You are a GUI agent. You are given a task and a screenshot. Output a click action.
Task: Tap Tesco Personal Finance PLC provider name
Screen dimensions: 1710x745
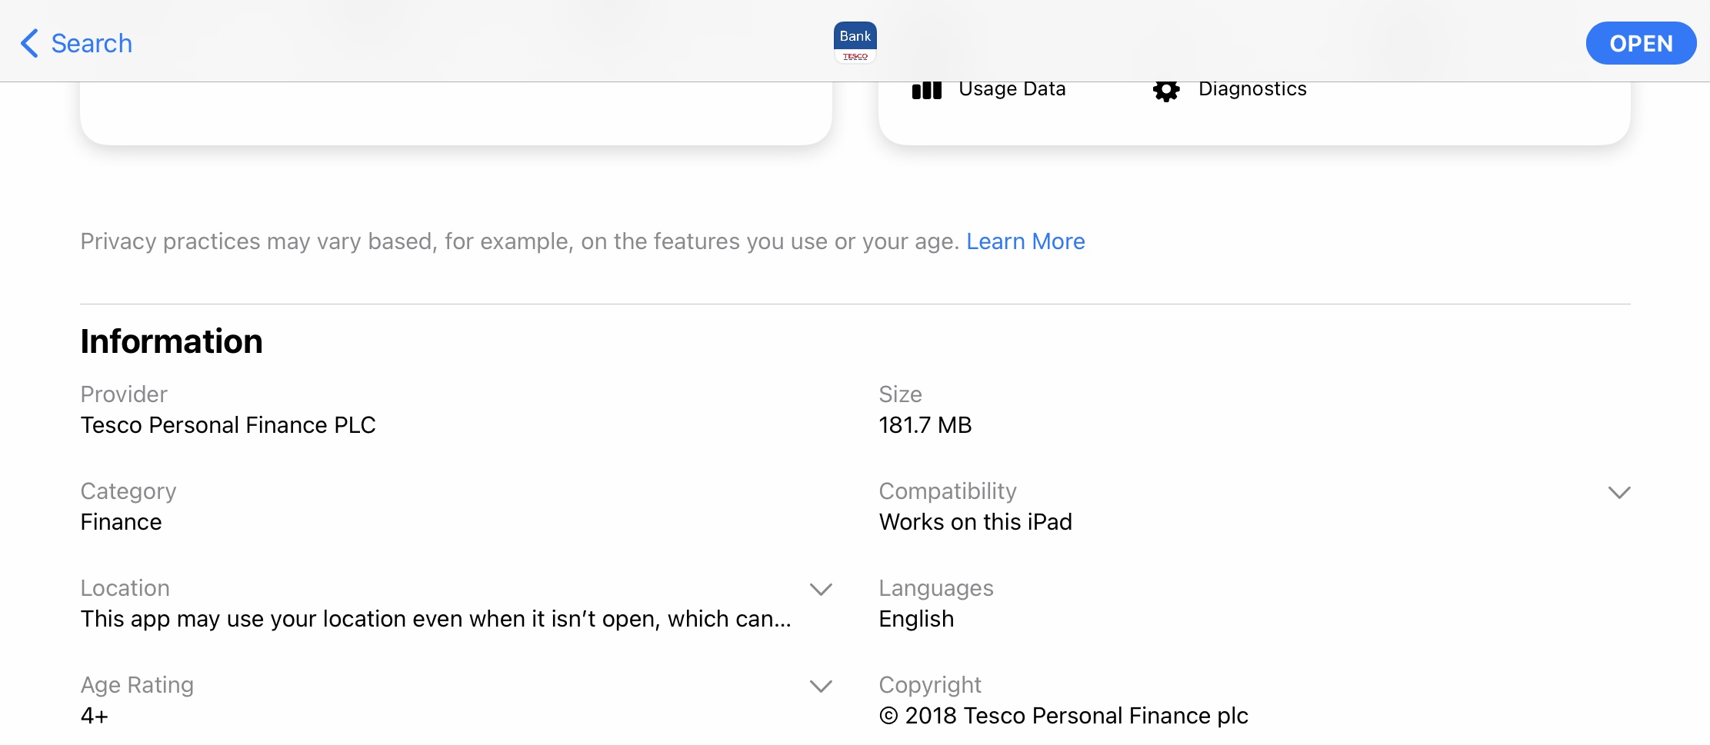228,425
